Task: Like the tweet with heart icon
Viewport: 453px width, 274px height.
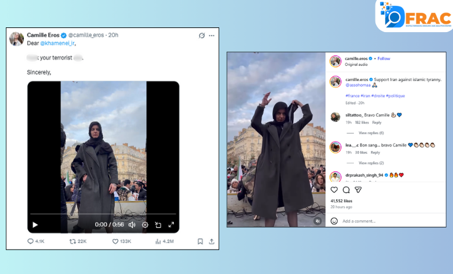Action: [x=115, y=241]
